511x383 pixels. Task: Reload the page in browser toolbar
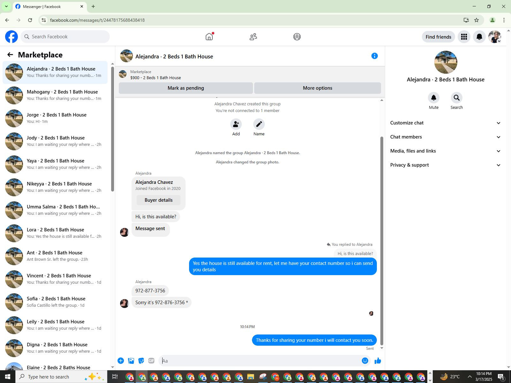(x=30, y=20)
